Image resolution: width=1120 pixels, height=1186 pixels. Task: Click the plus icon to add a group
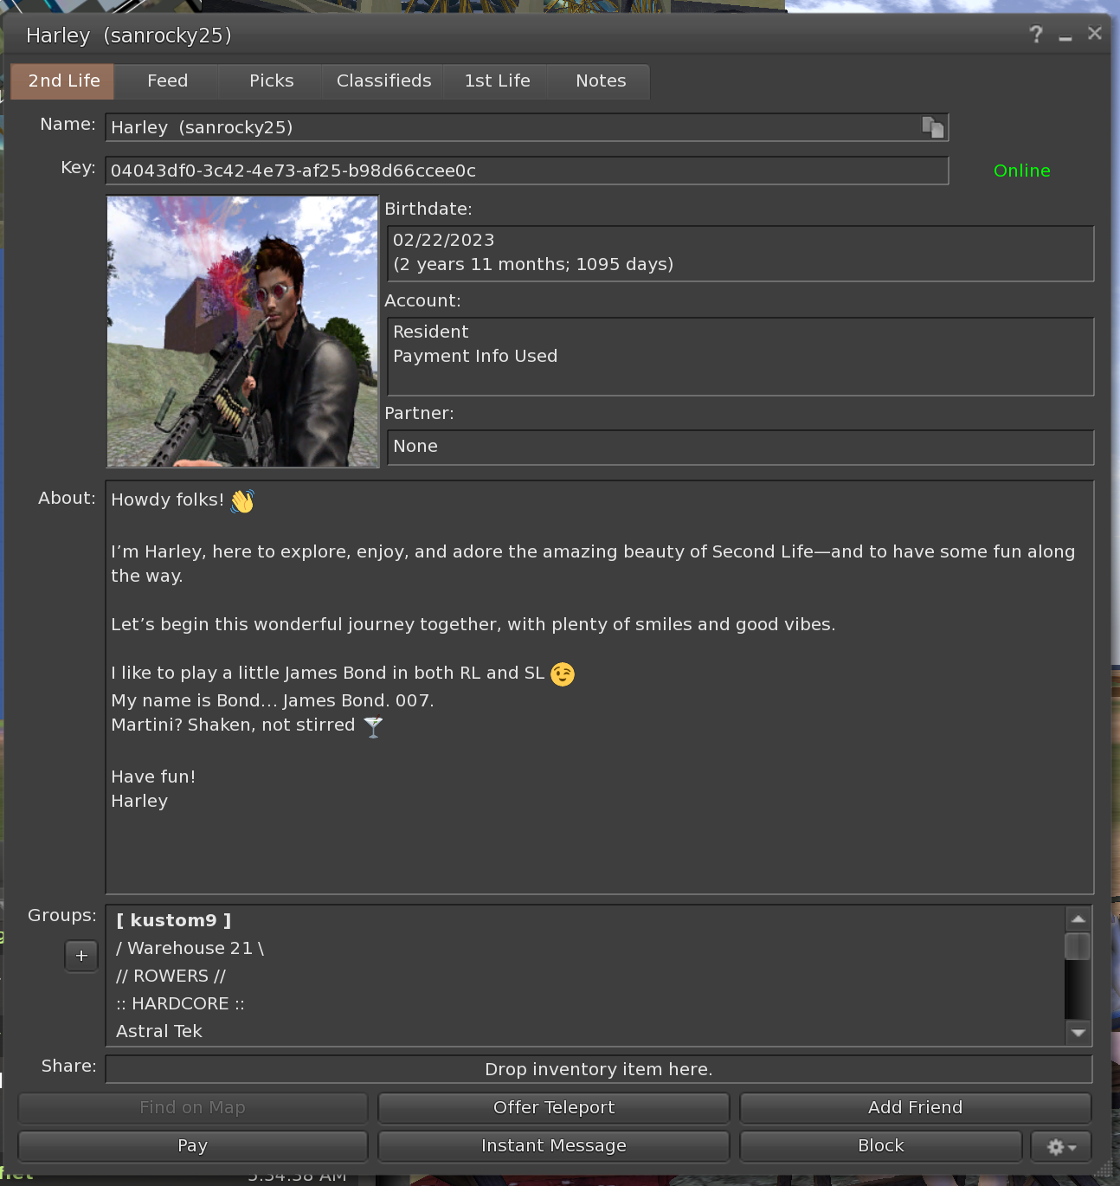(81, 956)
